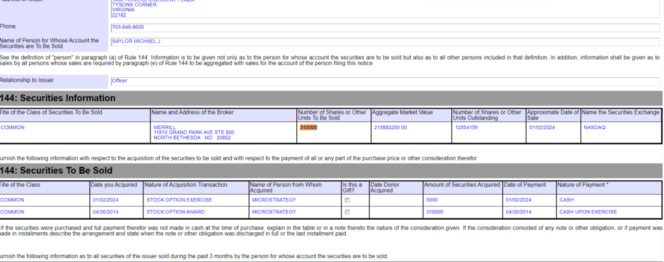
Task: Click shares outstanding value 12554159
Action: coord(466,127)
